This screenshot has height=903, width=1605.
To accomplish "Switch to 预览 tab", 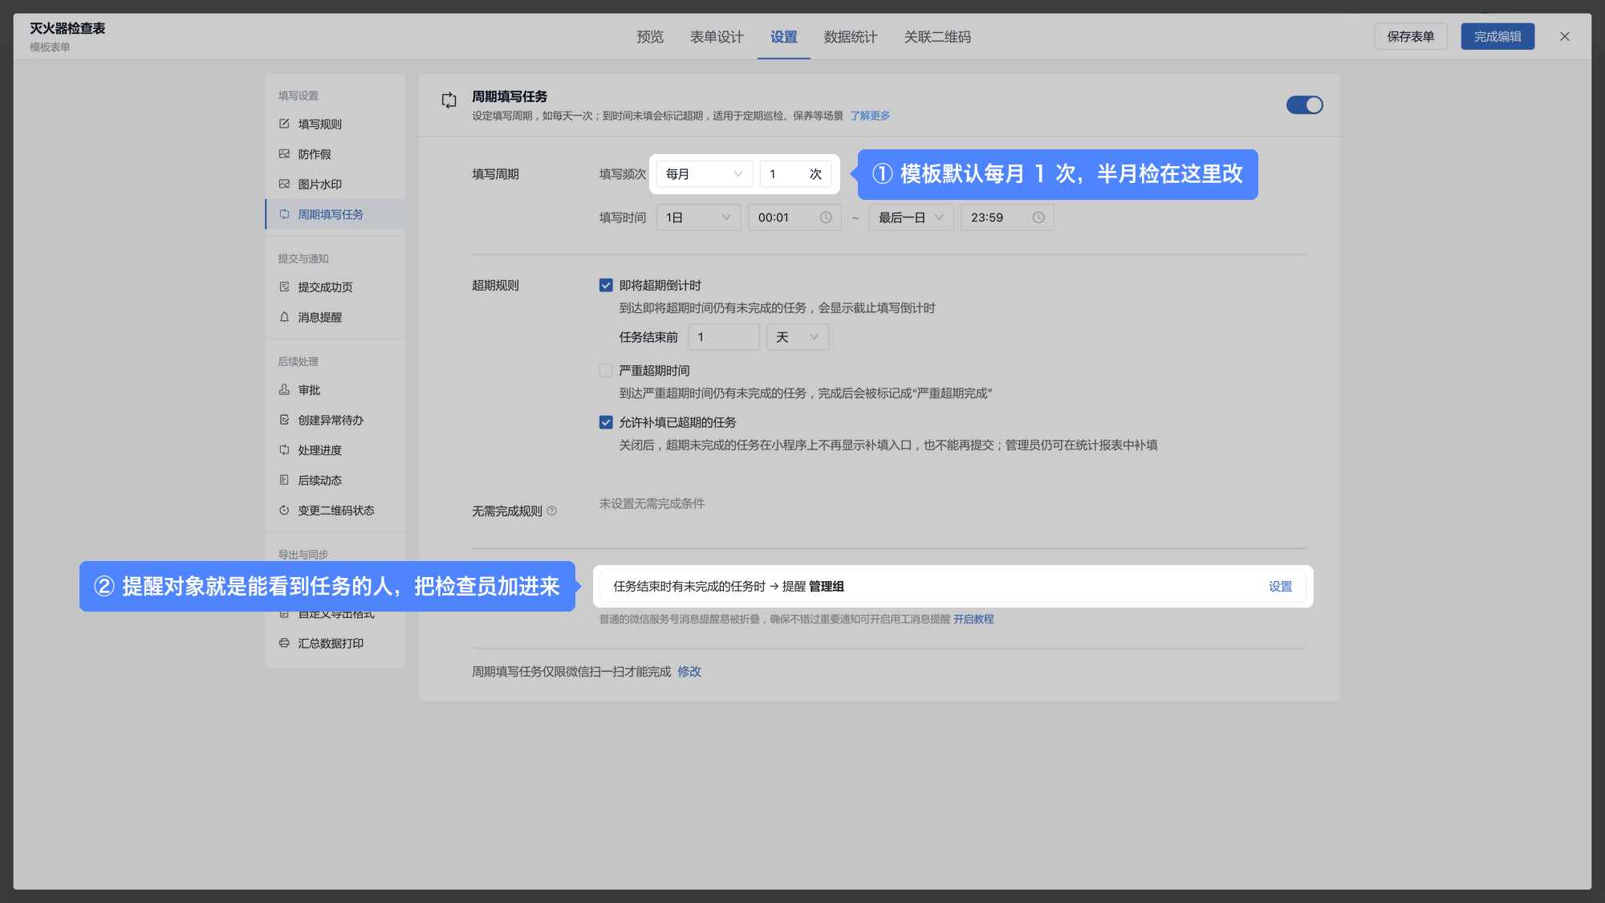I will [650, 37].
